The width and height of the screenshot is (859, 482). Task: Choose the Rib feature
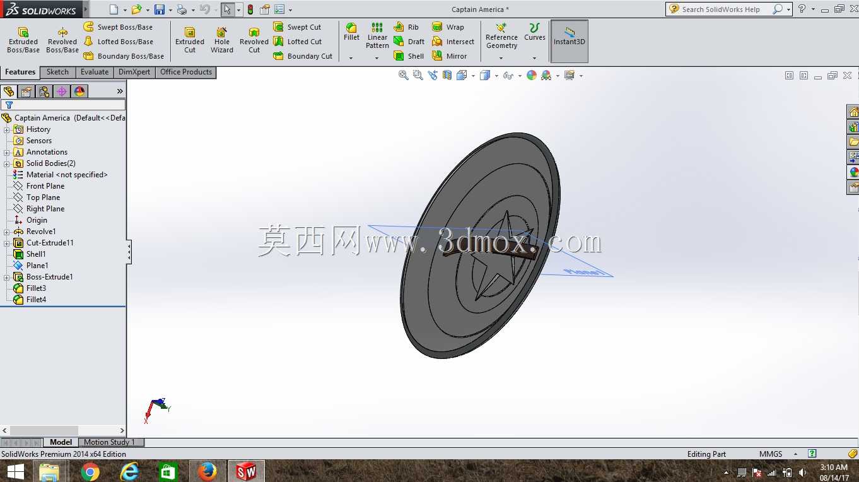406,27
